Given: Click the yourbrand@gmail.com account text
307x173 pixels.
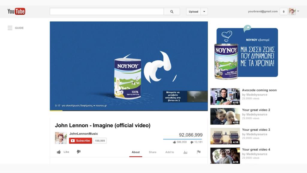Looking at the screenshot, I should point(263,11).
